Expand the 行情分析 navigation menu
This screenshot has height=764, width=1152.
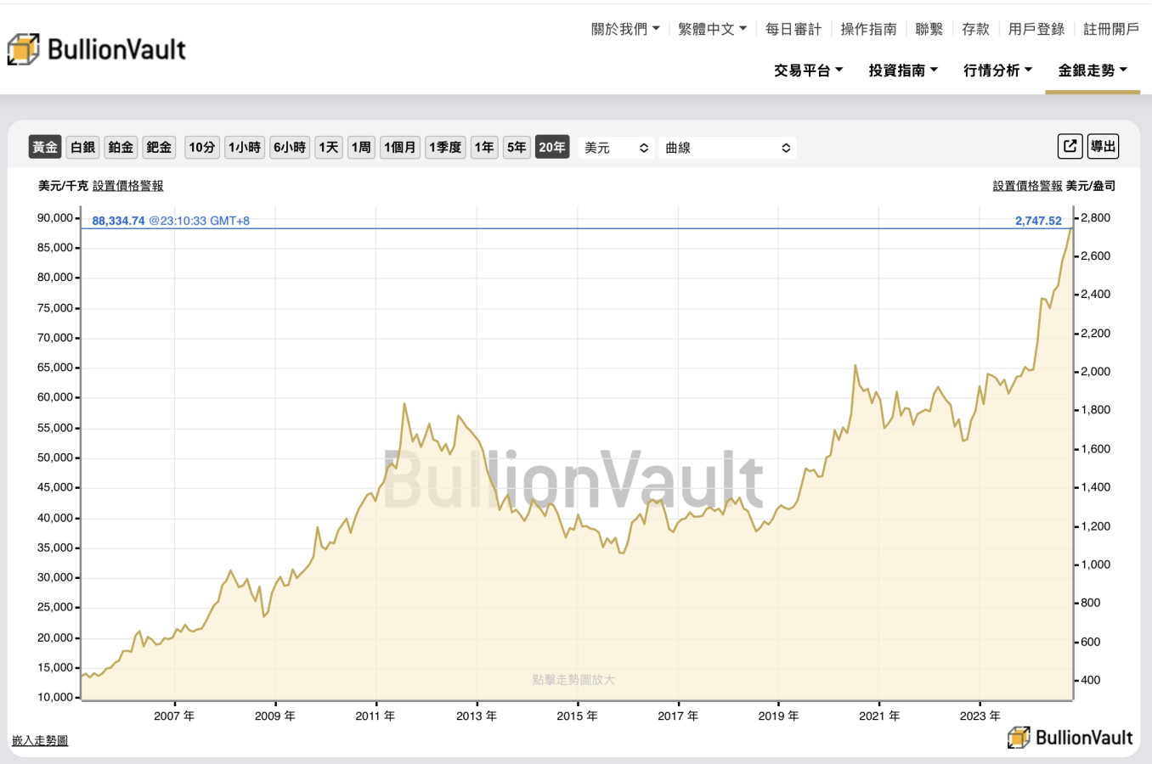tap(997, 70)
